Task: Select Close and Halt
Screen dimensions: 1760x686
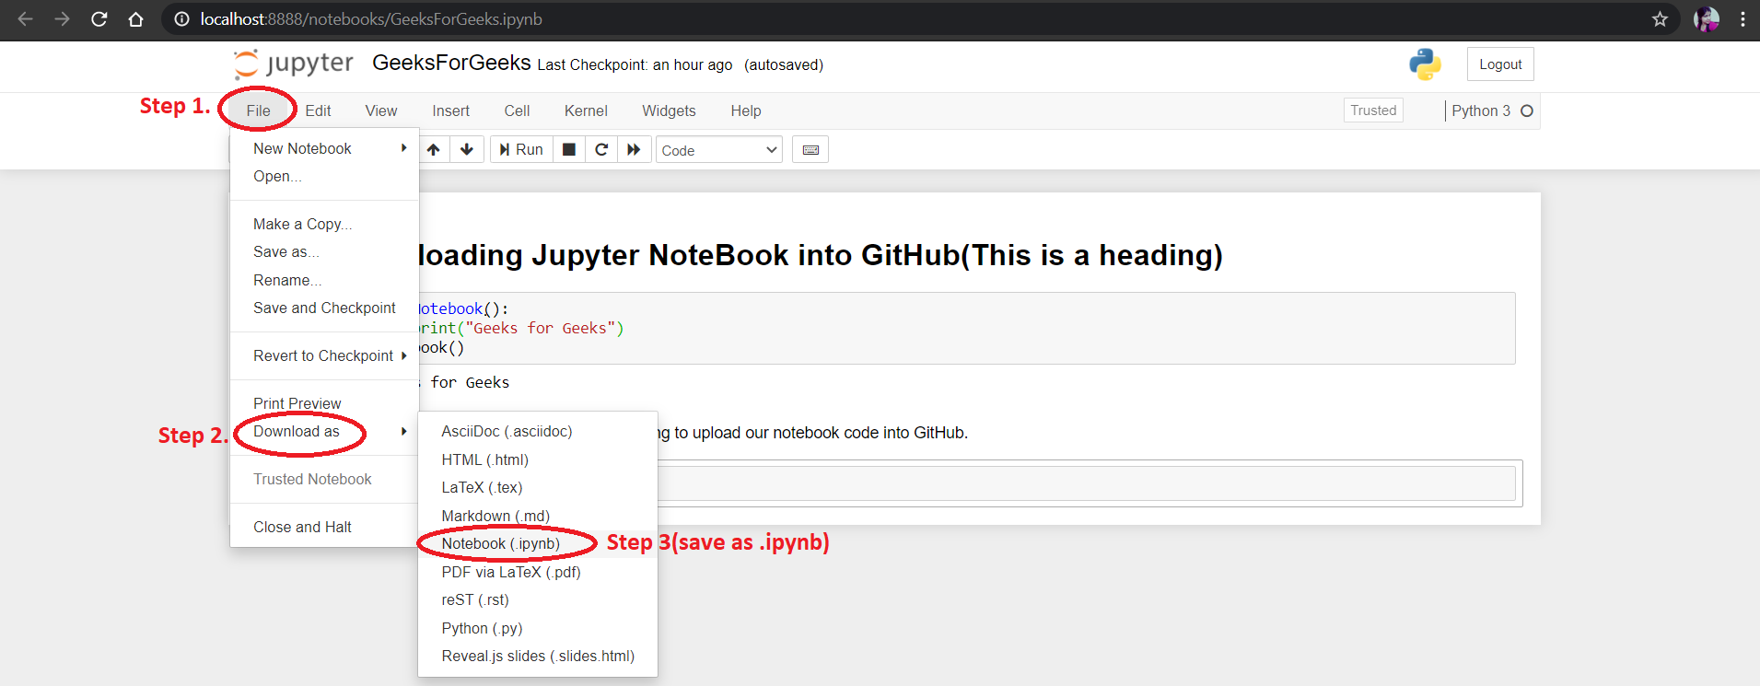Action: (x=324, y=527)
